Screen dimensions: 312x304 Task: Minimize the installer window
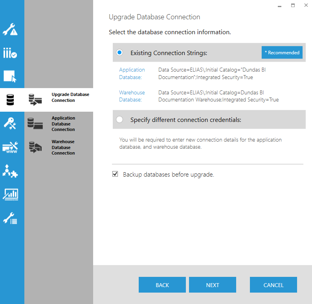pos(279,6)
